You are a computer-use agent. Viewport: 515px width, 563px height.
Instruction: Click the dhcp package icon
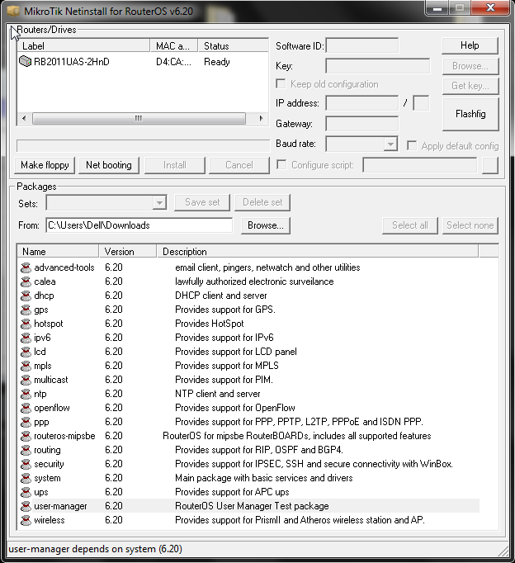pyautogui.click(x=26, y=296)
